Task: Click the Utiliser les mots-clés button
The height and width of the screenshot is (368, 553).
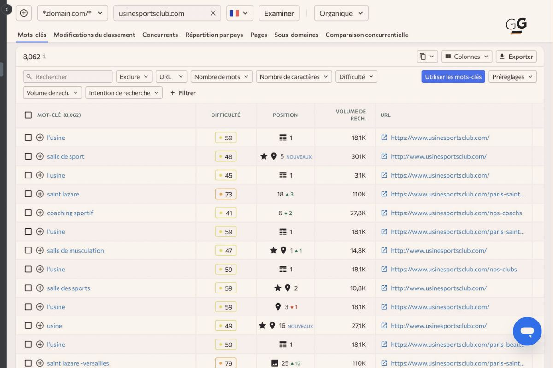Action: [453, 76]
